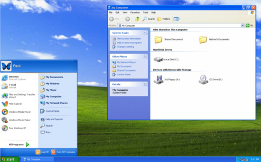Click the Up folder toolbar icon
Image resolution: width=261 pixels, height=162 pixels.
point(137,19)
